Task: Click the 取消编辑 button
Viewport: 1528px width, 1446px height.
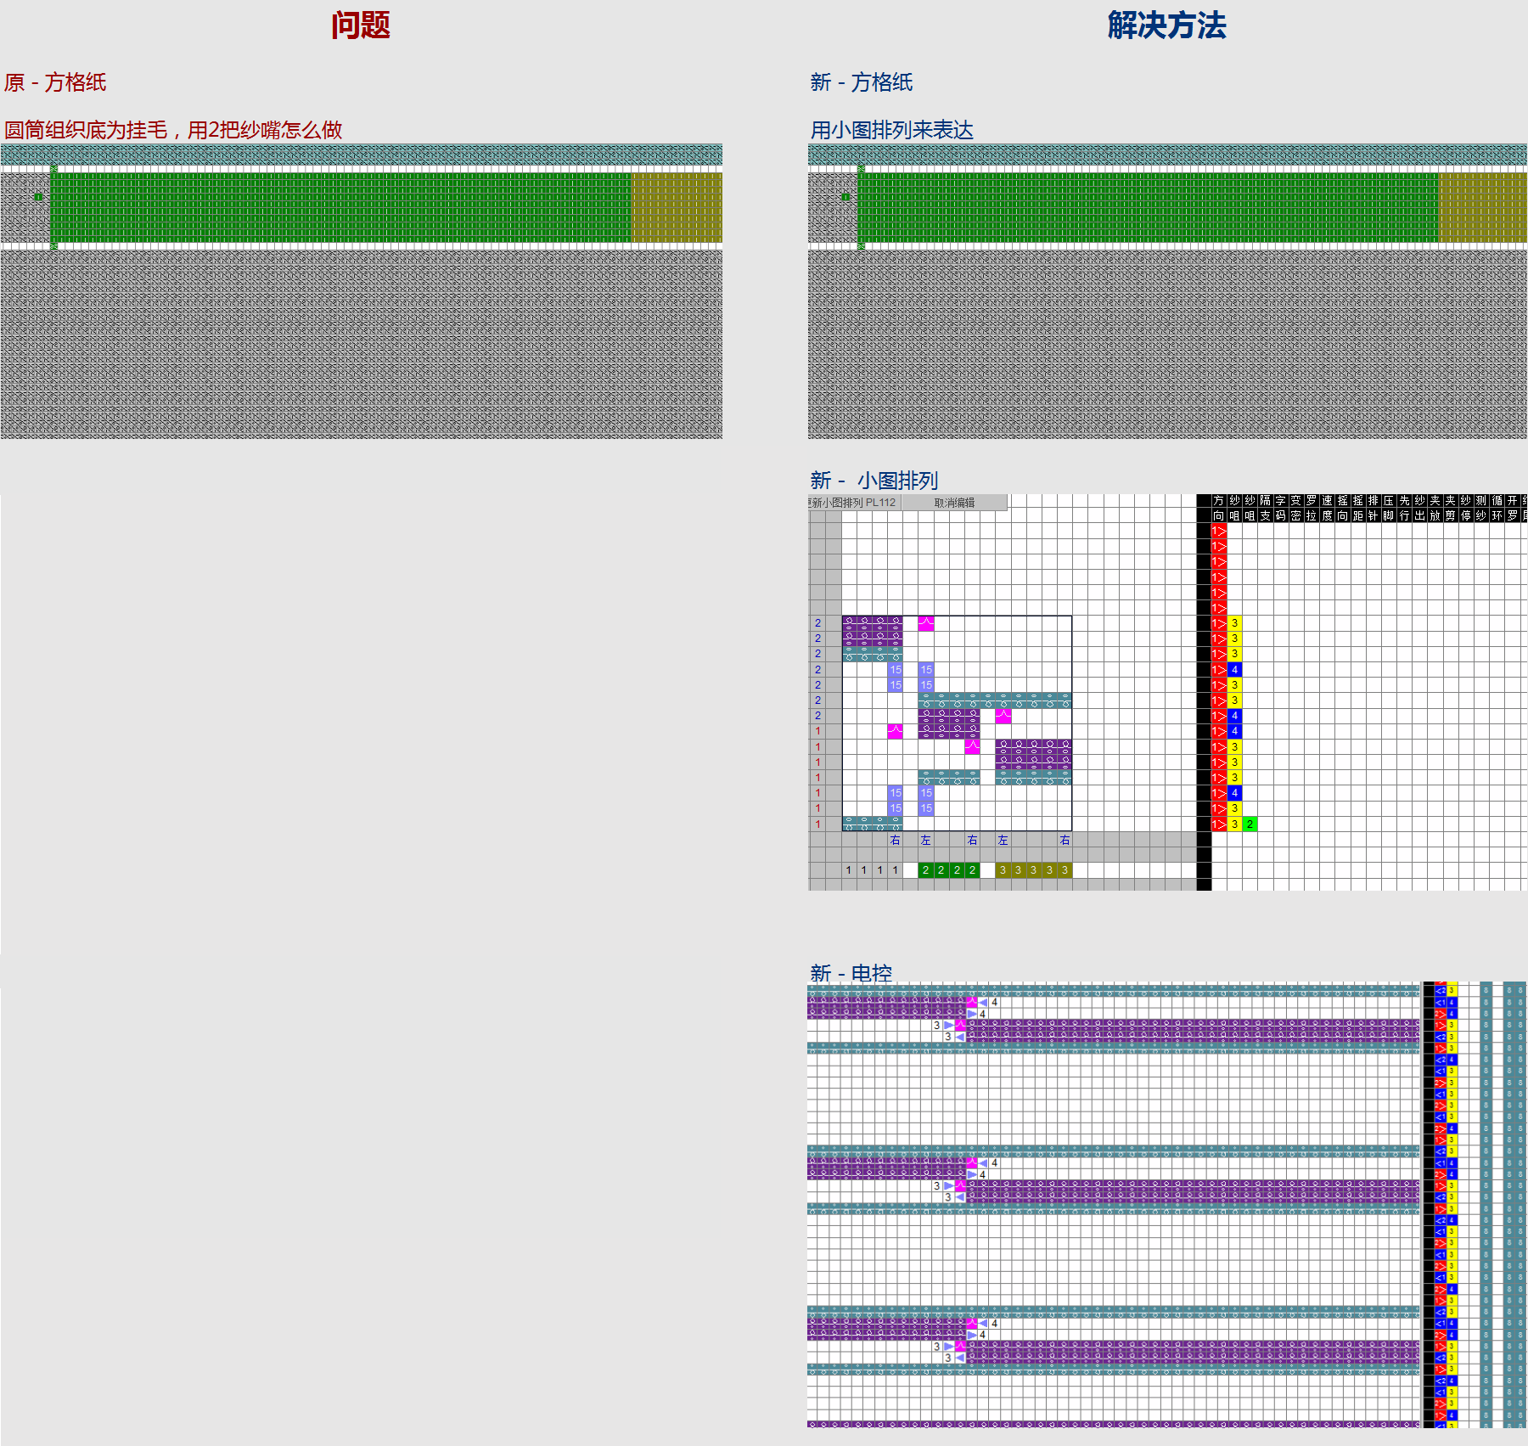Action: click(x=954, y=503)
